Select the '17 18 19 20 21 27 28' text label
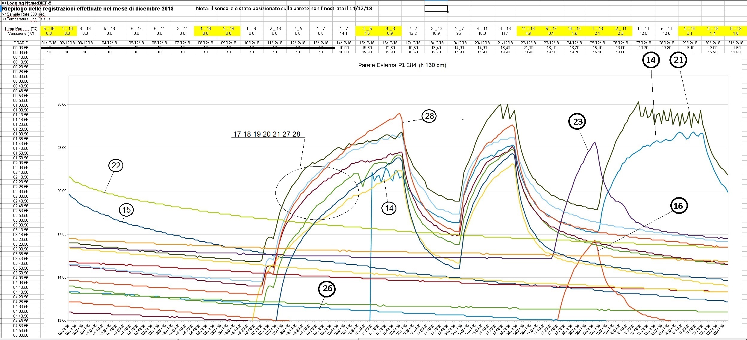The width and height of the screenshot is (747, 340). pos(266,134)
